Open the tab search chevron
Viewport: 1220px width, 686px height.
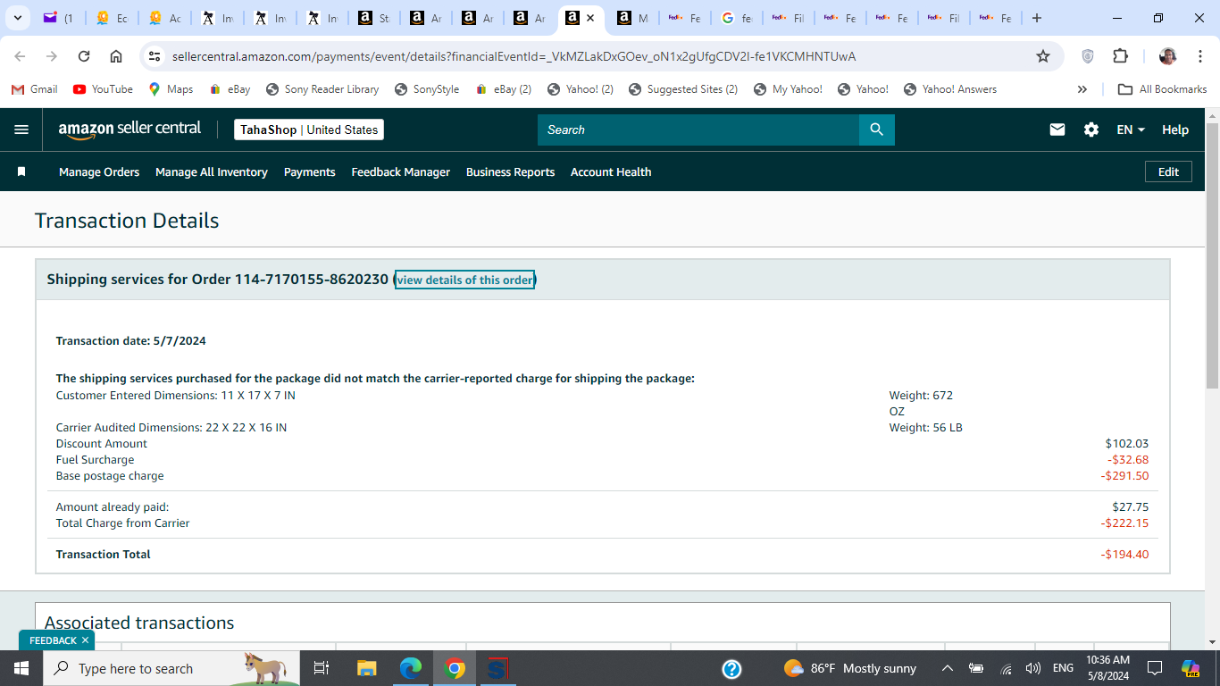[x=17, y=18]
